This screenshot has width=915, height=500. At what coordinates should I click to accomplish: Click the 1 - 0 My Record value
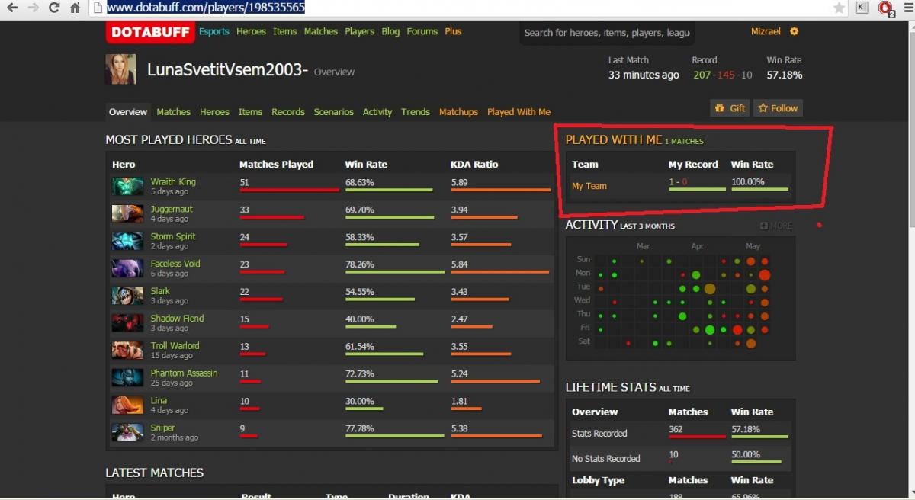[678, 182]
